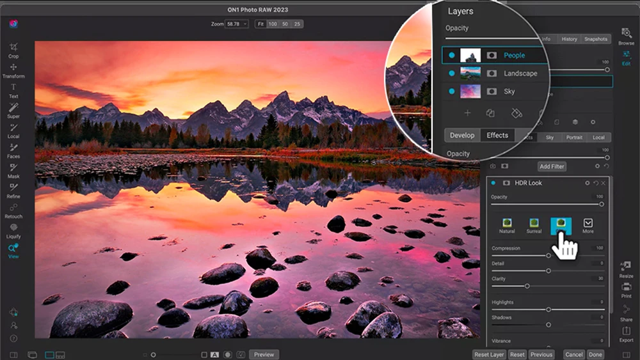Toggle the HDR Look filter on/off dot
This screenshot has height=360, width=640.
[x=493, y=183]
